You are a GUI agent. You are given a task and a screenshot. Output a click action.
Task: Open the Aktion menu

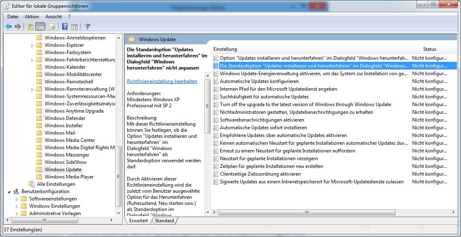click(x=32, y=17)
